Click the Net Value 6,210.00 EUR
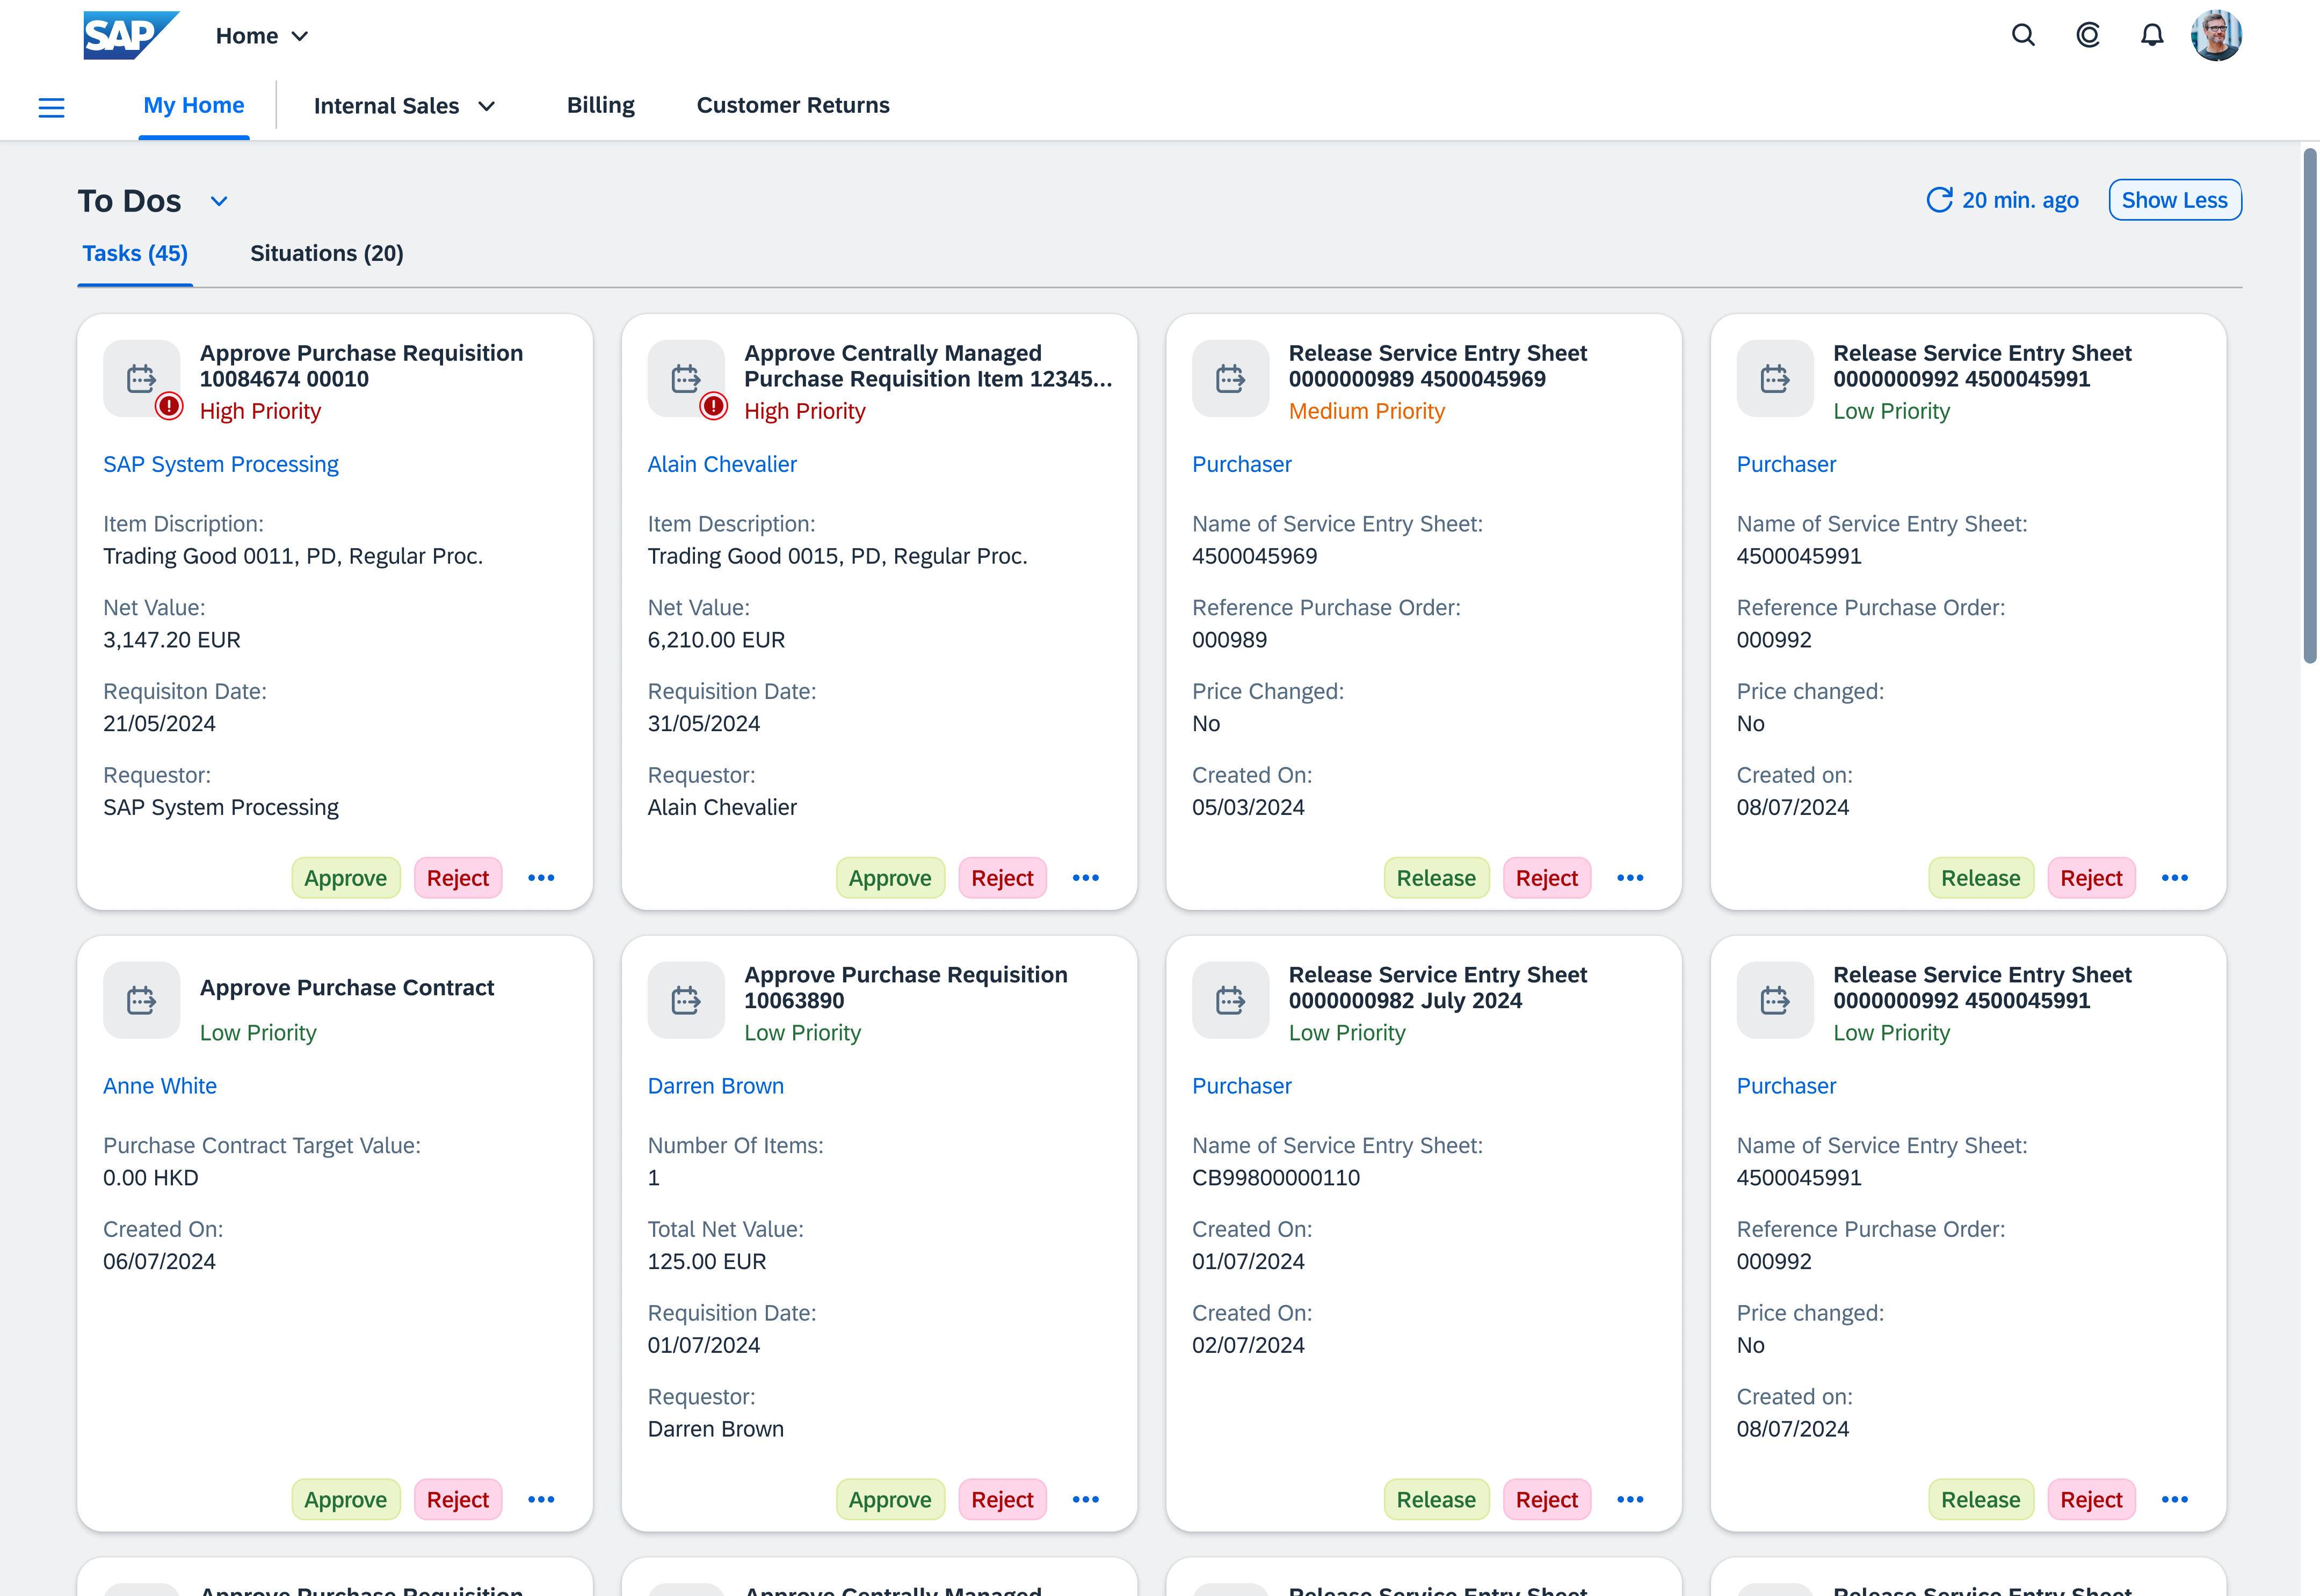 715,640
